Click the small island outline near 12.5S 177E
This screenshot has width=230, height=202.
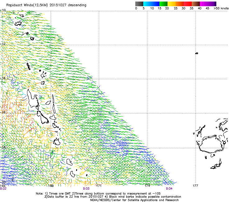(197, 53)
